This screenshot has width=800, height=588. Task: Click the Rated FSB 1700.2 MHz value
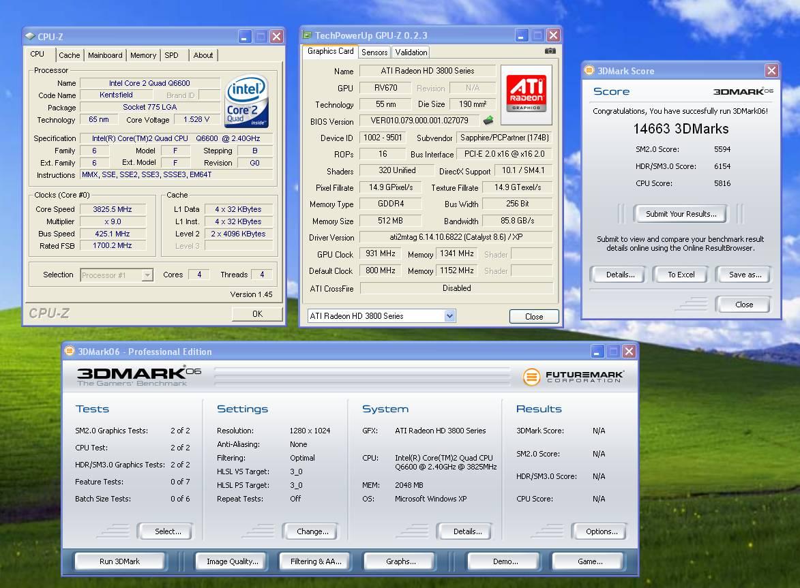coord(113,245)
